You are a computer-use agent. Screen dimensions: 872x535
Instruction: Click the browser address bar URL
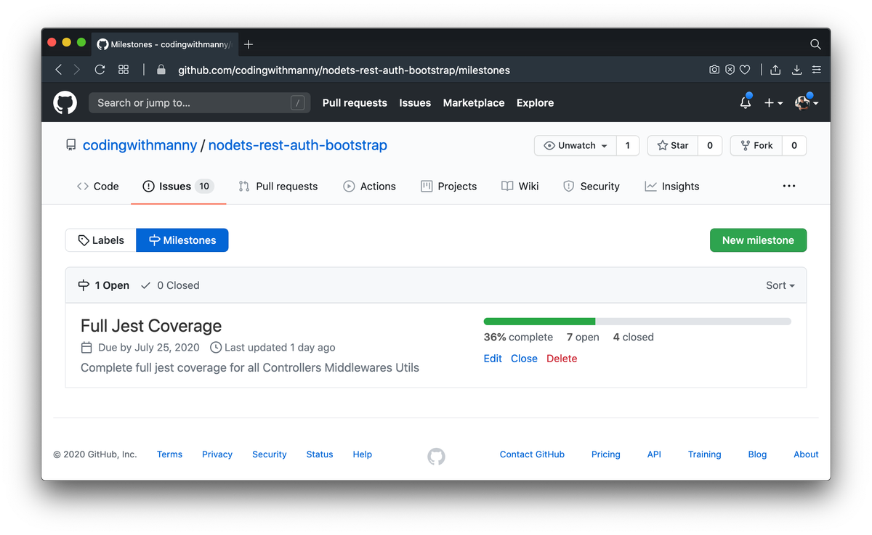pyautogui.click(x=344, y=70)
